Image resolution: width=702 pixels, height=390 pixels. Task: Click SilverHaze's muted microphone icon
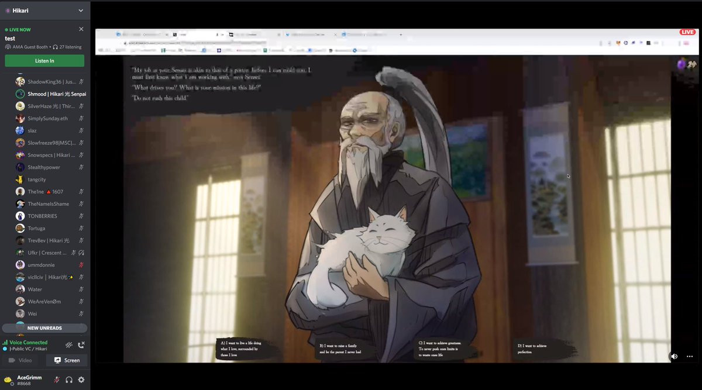tap(82, 106)
